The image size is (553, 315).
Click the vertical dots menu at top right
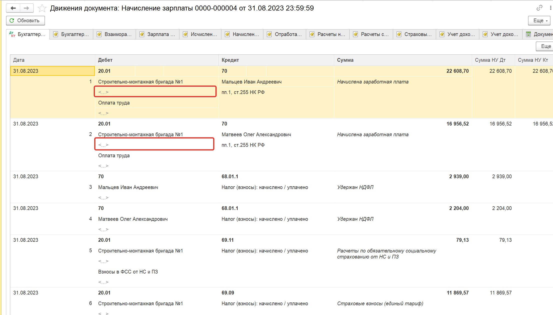coord(551,8)
